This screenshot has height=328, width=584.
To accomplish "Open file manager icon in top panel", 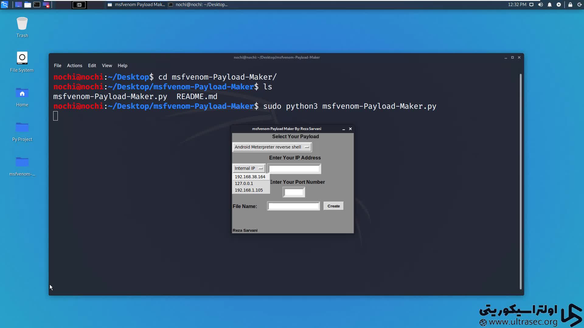I will point(28,5).
